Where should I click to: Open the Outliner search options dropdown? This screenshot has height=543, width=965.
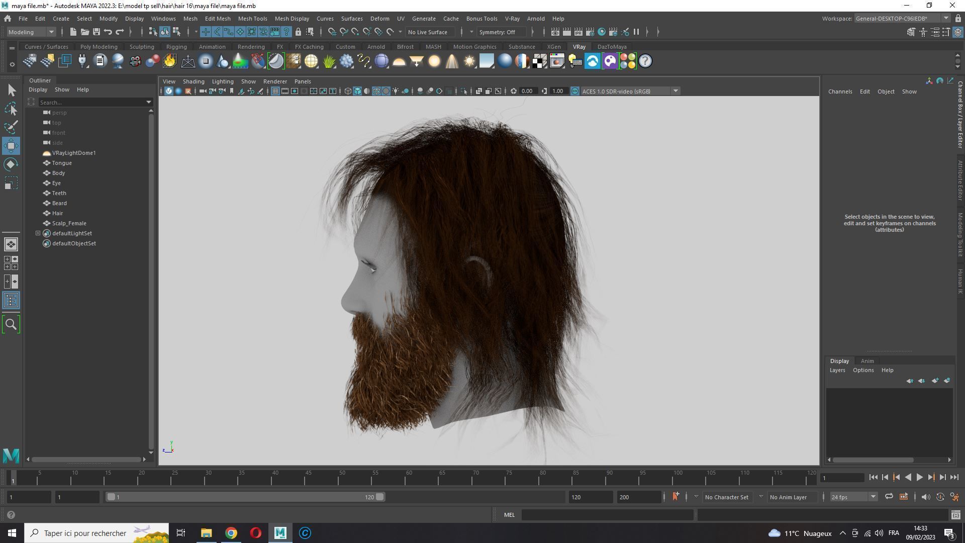pyautogui.click(x=149, y=103)
